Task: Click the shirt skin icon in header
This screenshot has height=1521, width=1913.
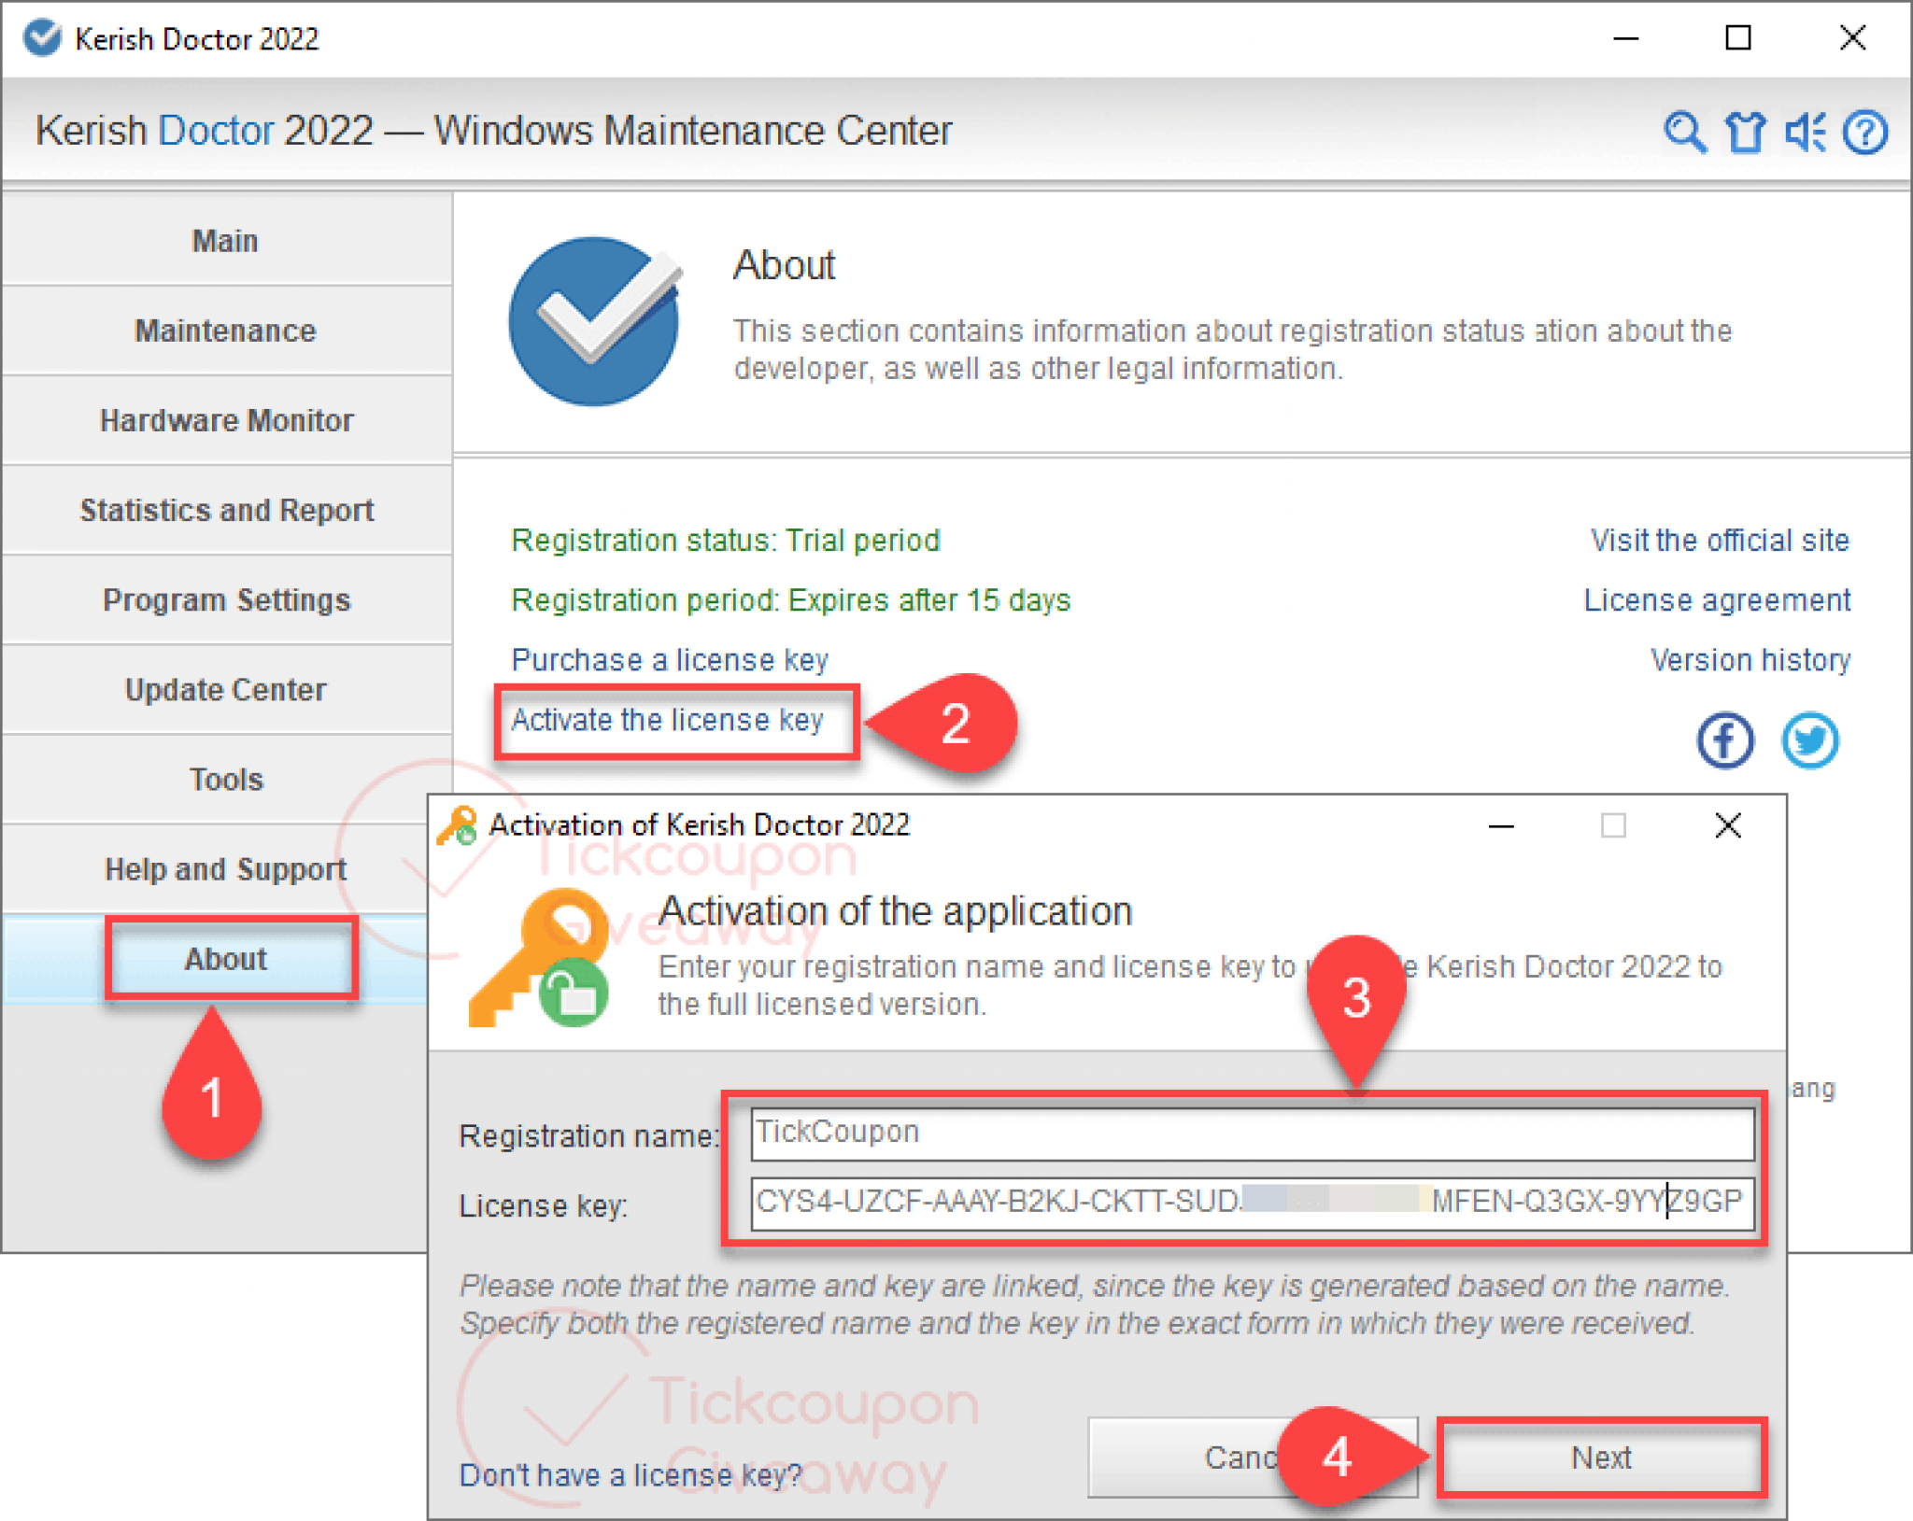Action: [x=1744, y=132]
